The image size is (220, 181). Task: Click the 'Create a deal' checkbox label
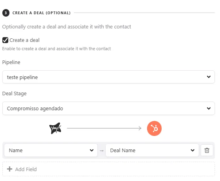[x=24, y=40]
